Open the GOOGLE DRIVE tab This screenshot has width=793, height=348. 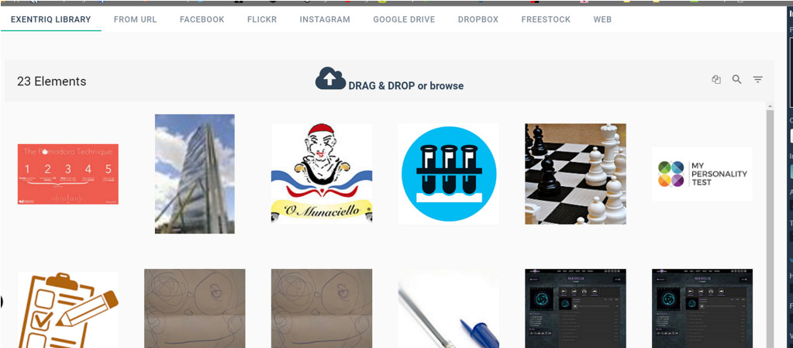click(x=404, y=19)
